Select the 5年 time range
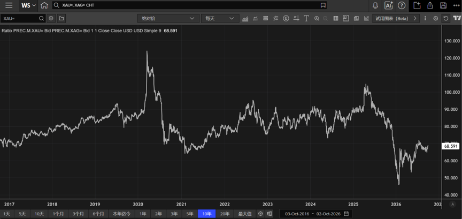 tap(190, 214)
